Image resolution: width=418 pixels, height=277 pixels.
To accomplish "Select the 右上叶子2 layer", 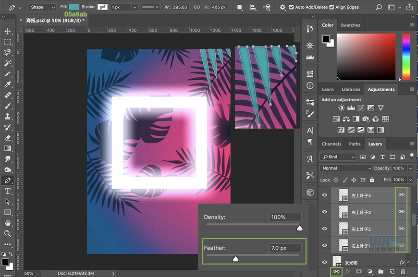I will click(x=361, y=229).
